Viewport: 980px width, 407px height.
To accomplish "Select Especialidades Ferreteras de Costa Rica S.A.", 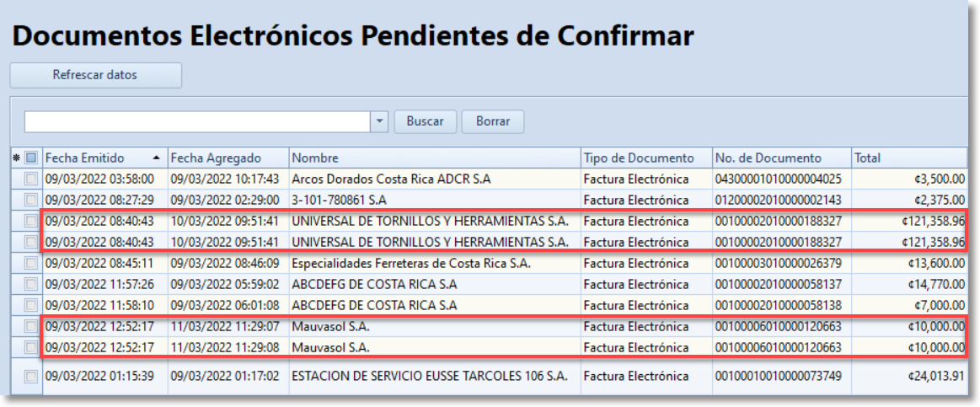I will point(411,263).
